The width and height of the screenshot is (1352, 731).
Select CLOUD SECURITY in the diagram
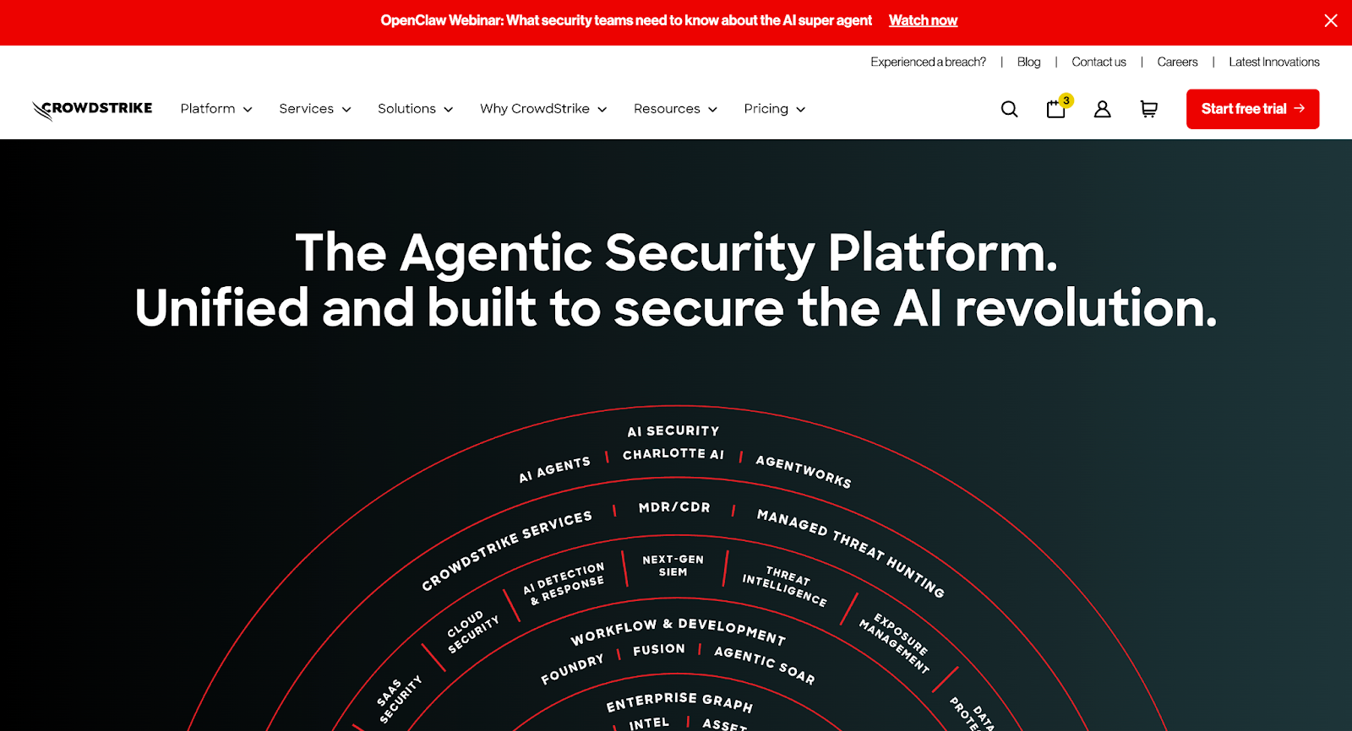[472, 631]
